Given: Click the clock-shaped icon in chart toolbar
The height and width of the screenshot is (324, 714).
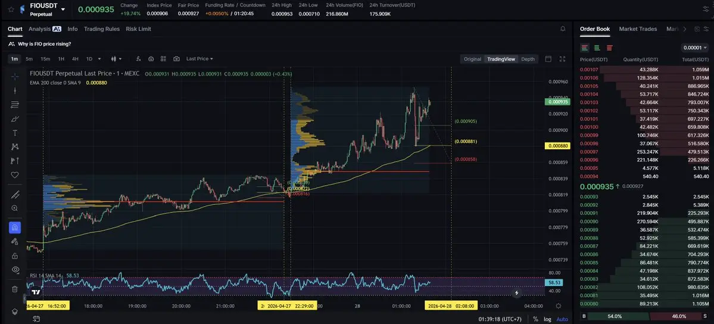Looking at the screenshot, I should [x=151, y=59].
